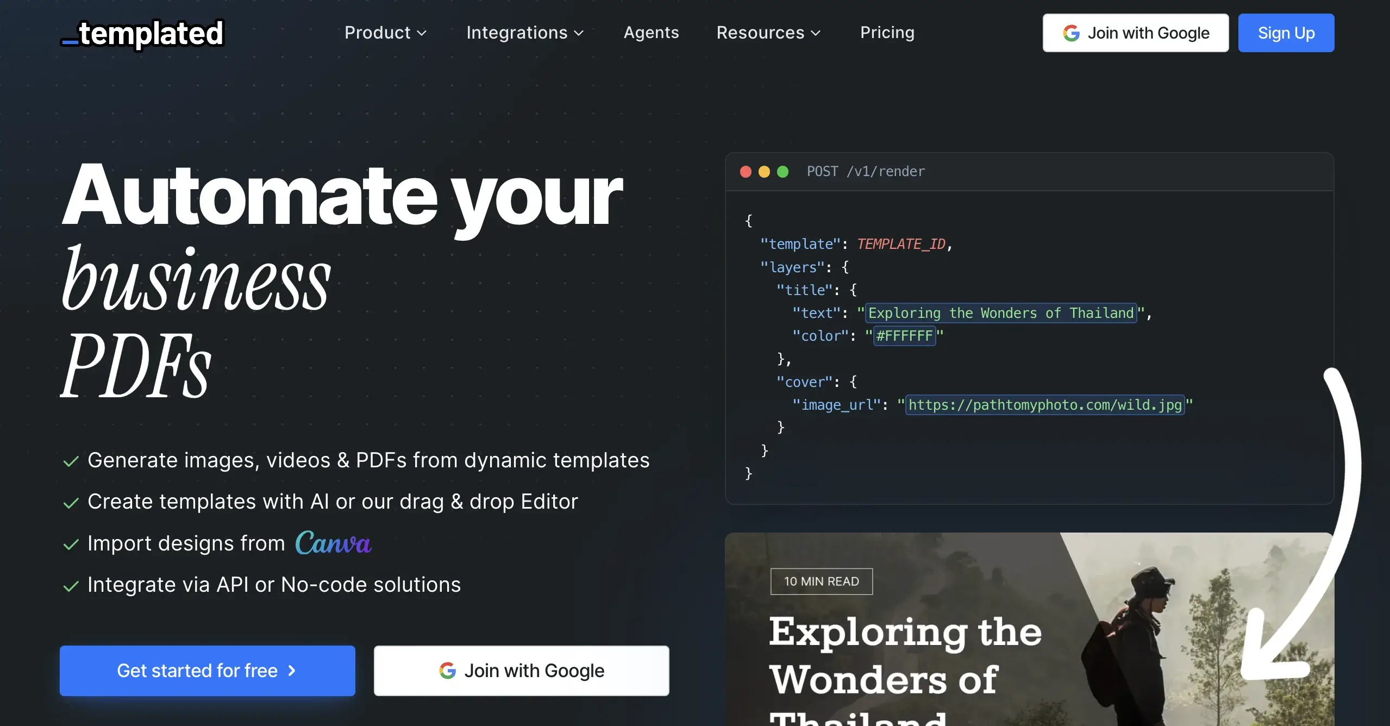The image size is (1390, 726).
Task: Click the POST /v1/render title
Action: pyautogui.click(x=866, y=172)
